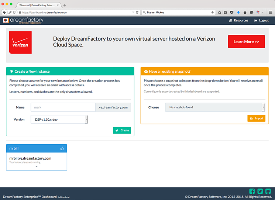275x200 pixels.
Task: Click the address bar URL
Action: pyautogui.click(x=45, y=13)
